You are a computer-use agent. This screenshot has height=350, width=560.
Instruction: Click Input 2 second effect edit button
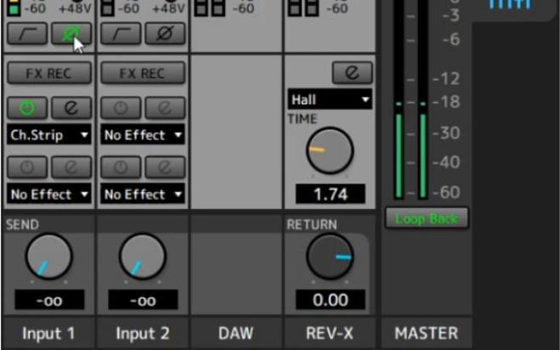pyautogui.click(x=165, y=167)
